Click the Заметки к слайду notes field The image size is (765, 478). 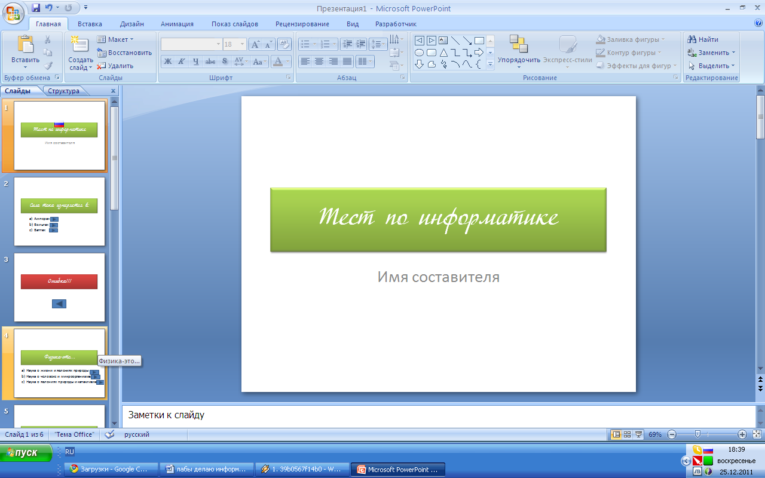[439, 415]
